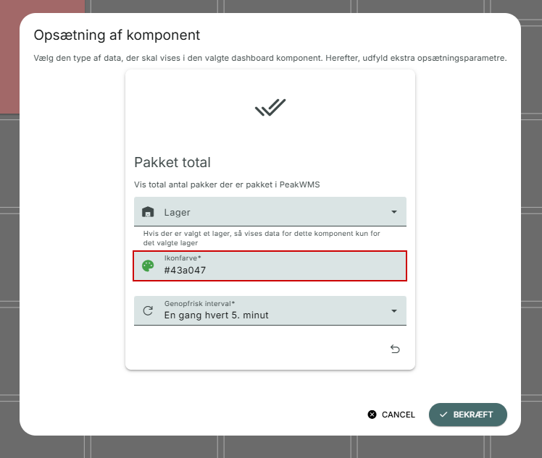Click the X circle icon beside CANCEL
The height and width of the screenshot is (458, 542).
coord(372,415)
